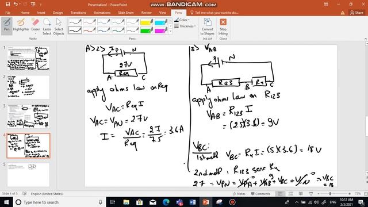Open Word from taskbar

tap(193, 202)
